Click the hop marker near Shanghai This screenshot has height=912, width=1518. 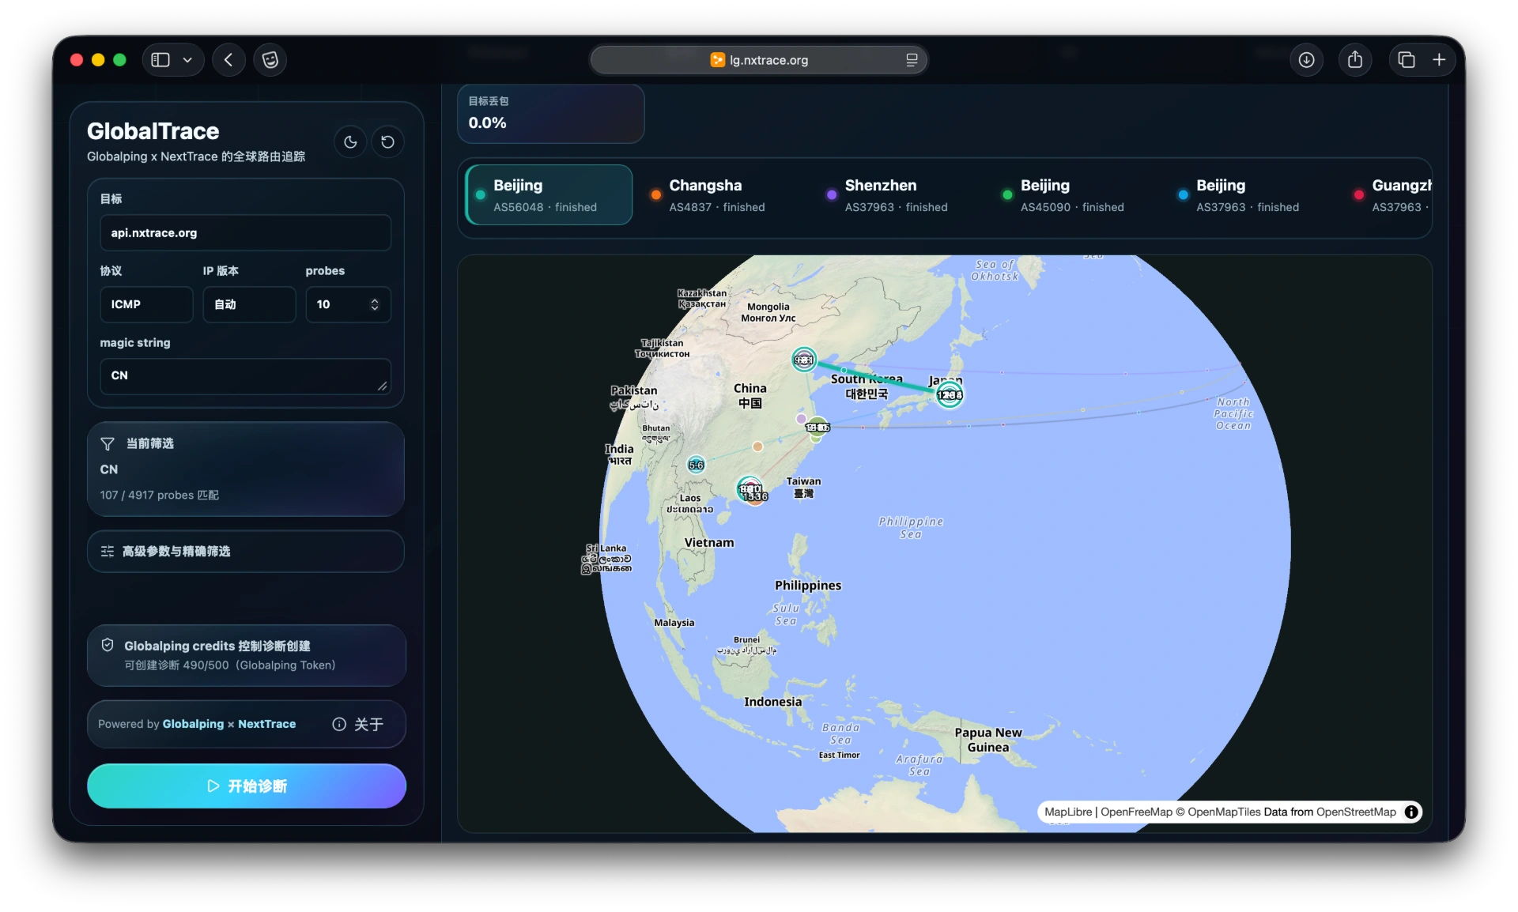[x=818, y=428]
